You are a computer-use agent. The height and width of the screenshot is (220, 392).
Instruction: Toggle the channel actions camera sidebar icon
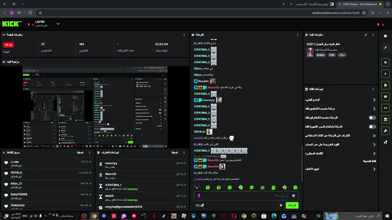point(385,119)
